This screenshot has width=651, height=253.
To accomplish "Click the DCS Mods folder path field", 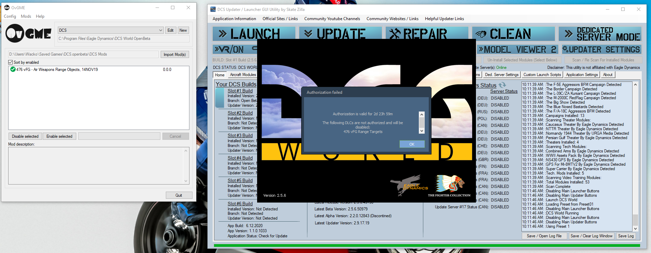I will (x=83, y=54).
